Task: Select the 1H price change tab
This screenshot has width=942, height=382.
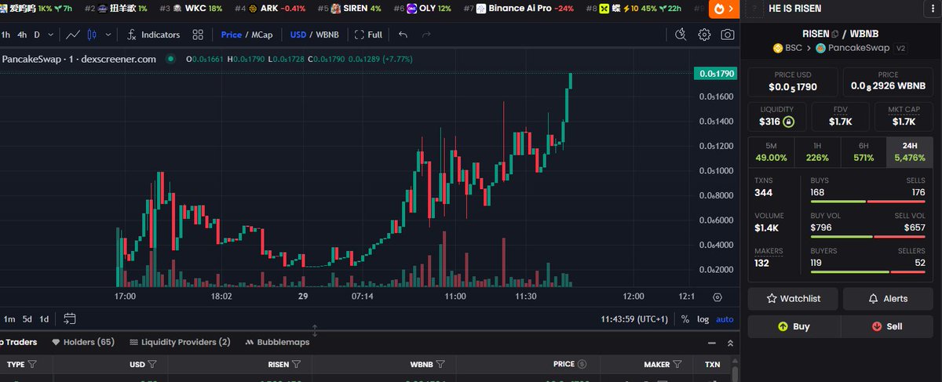Action: 817,151
